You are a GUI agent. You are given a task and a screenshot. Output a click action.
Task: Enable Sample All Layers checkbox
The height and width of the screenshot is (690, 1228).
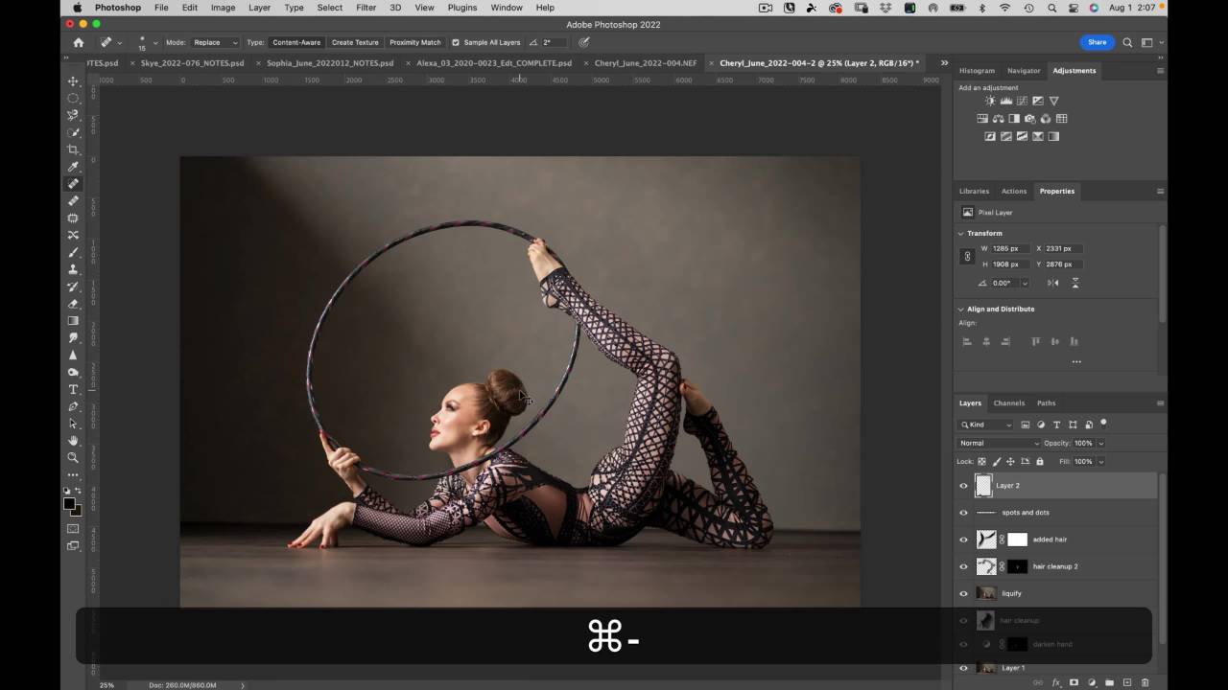(456, 42)
